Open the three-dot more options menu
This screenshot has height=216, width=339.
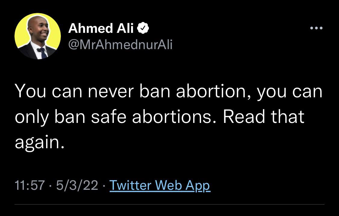point(316,28)
